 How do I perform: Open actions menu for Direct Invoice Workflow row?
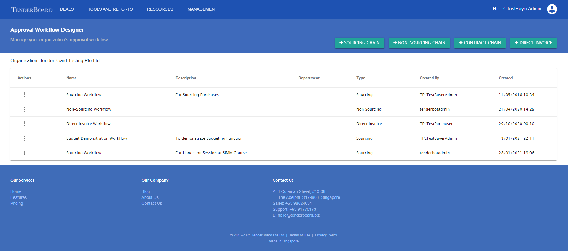click(25, 124)
